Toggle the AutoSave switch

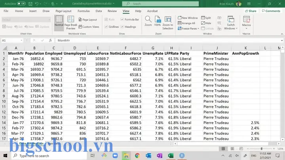coord(21,4)
